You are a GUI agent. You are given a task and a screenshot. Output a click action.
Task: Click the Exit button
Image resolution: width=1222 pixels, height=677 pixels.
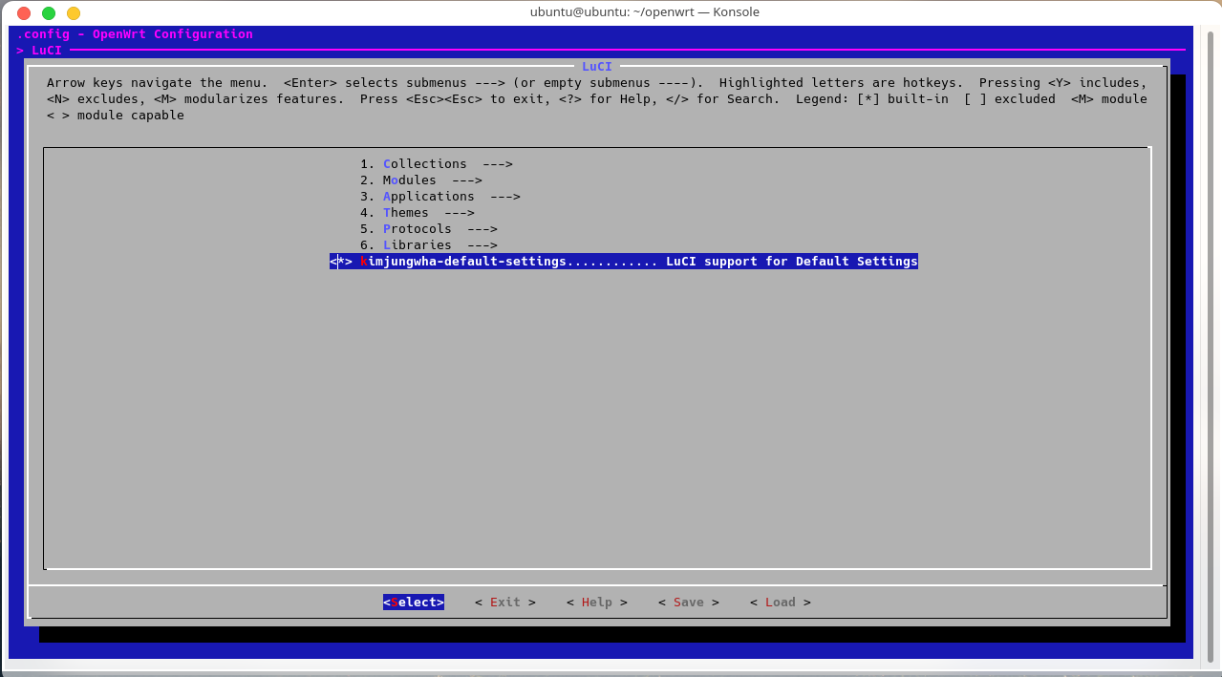coord(505,603)
